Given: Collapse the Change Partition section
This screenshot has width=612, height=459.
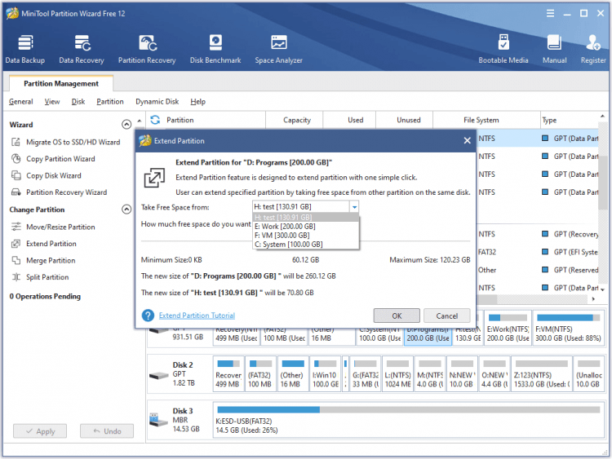Looking at the screenshot, I should 126,210.
